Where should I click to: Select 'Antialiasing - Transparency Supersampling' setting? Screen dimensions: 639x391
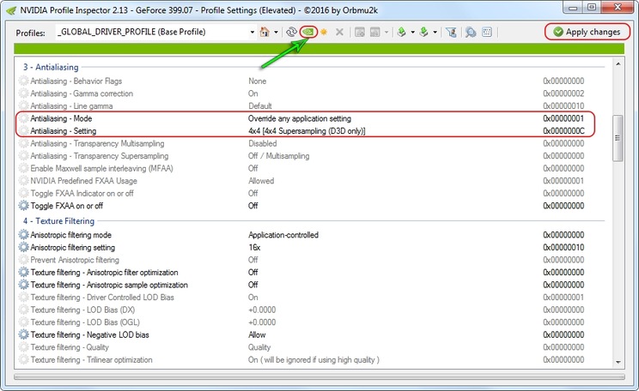99,156
